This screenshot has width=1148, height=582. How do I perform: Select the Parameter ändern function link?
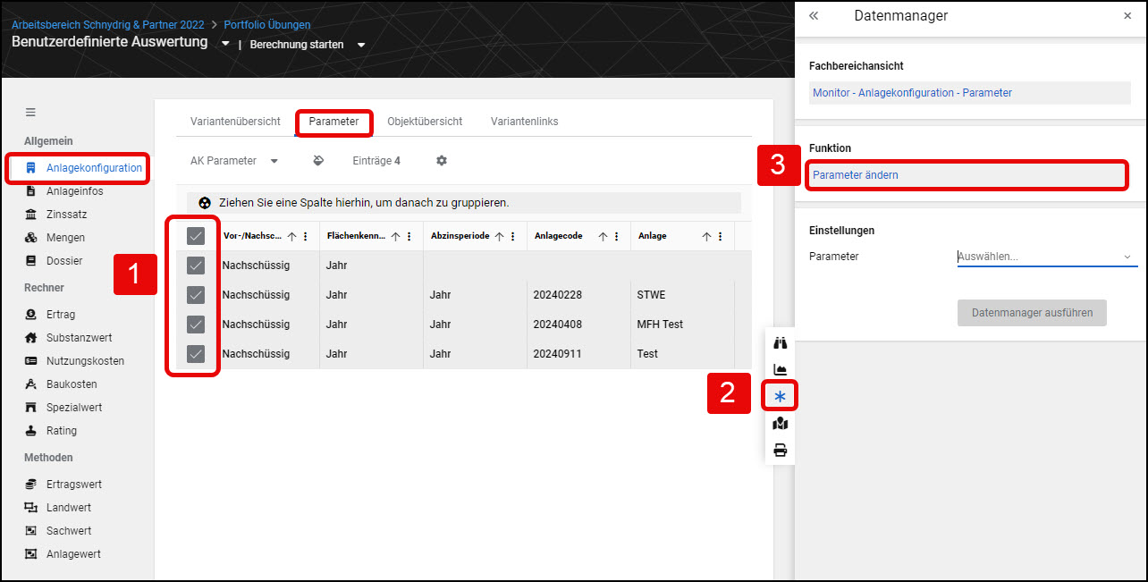click(x=856, y=175)
